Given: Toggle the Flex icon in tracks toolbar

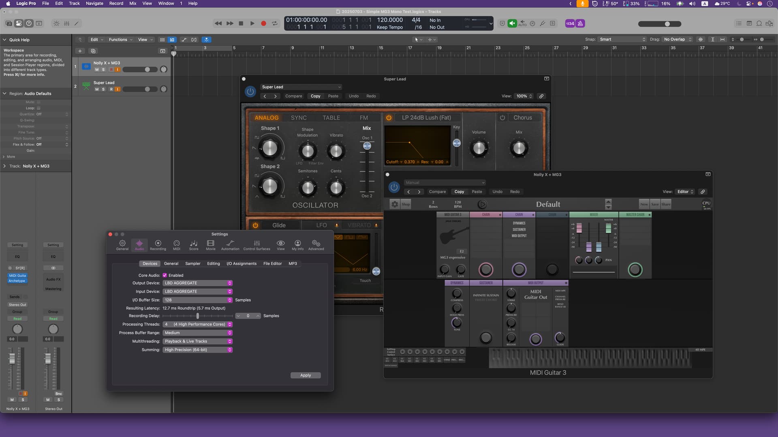Looking at the screenshot, I should (194, 40).
